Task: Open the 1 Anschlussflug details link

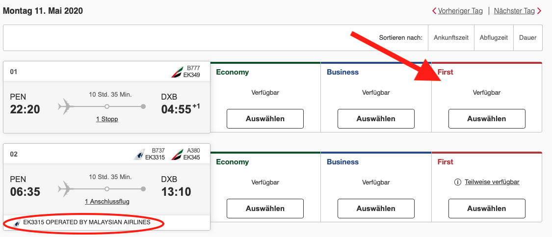Action: (107, 201)
